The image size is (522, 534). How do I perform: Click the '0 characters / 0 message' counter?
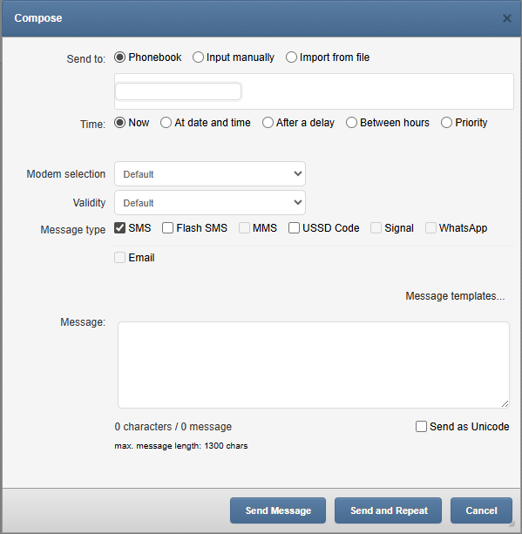click(173, 426)
